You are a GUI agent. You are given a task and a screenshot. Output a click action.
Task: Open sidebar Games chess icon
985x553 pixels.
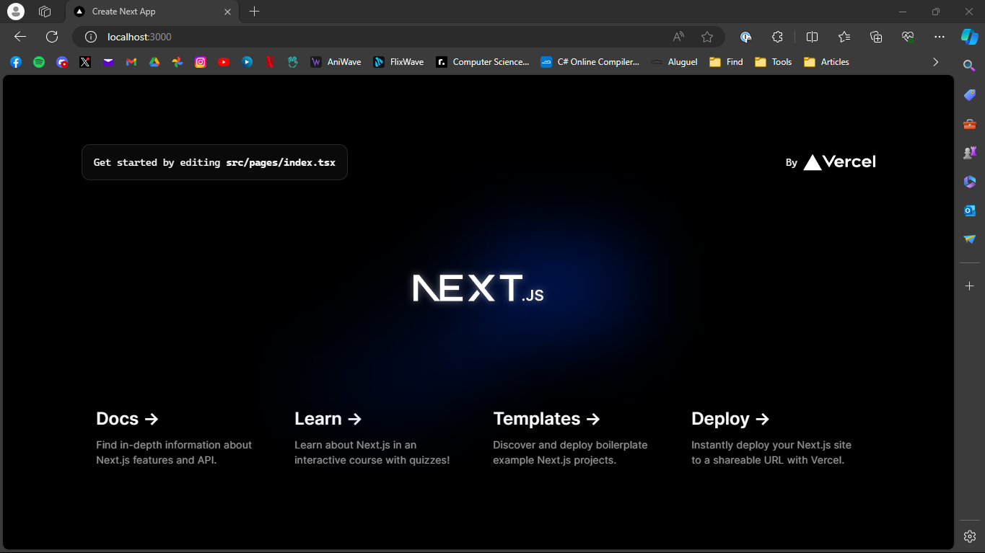pyautogui.click(x=970, y=153)
